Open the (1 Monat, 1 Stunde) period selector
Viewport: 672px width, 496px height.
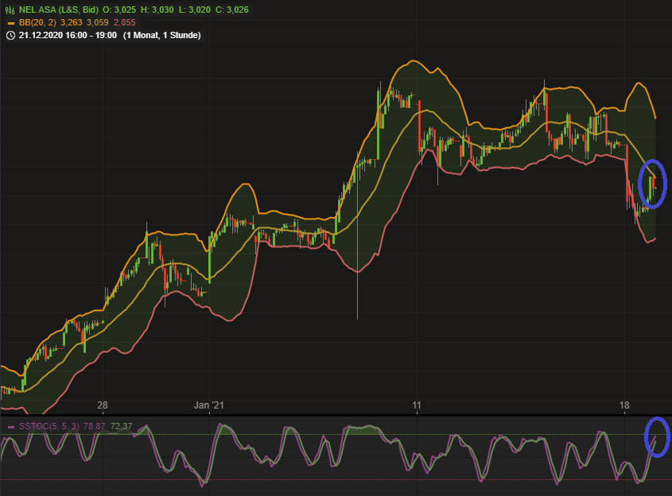(162, 35)
